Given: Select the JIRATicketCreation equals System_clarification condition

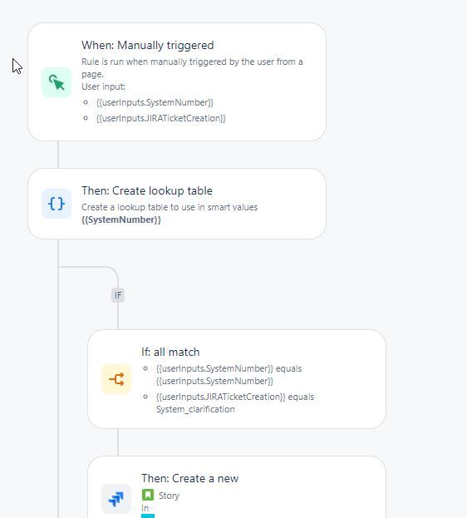Looking at the screenshot, I should pyautogui.click(x=235, y=403).
